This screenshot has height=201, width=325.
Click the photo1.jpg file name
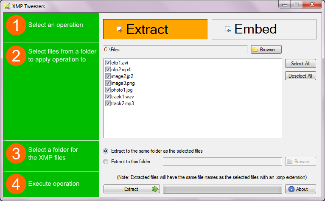122,90
